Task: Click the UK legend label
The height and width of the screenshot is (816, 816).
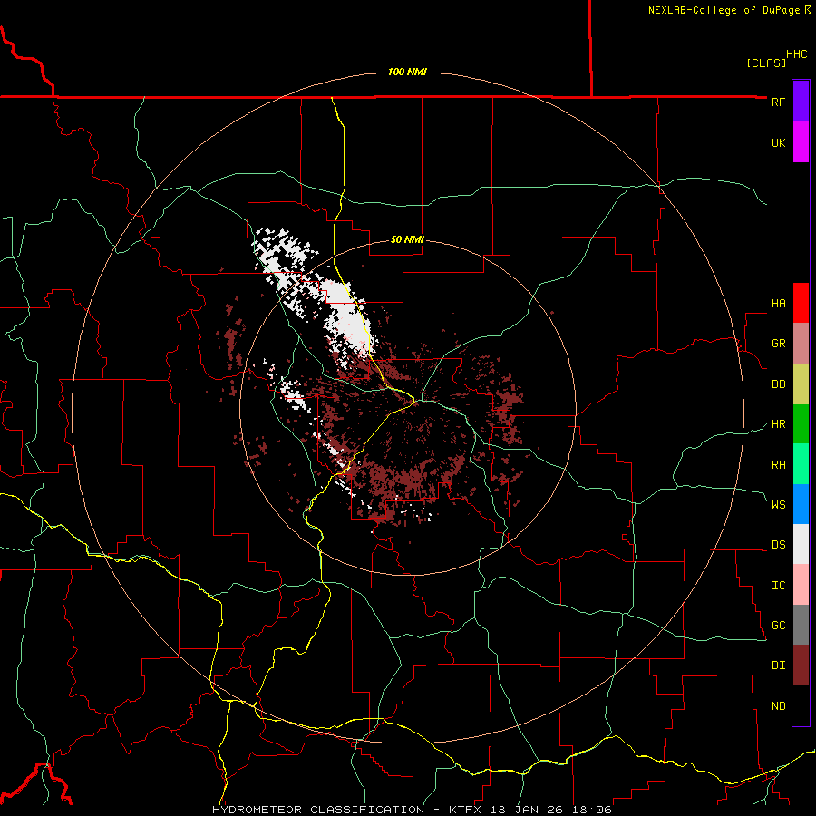Action: pyautogui.click(x=778, y=142)
